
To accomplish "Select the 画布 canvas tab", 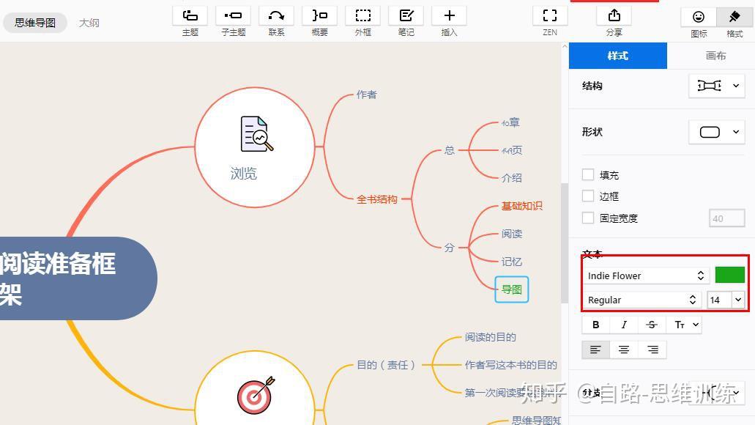I will 715,56.
